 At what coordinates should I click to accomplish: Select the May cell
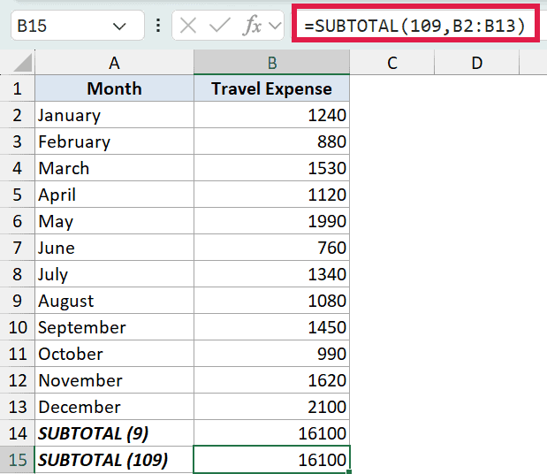tap(114, 221)
